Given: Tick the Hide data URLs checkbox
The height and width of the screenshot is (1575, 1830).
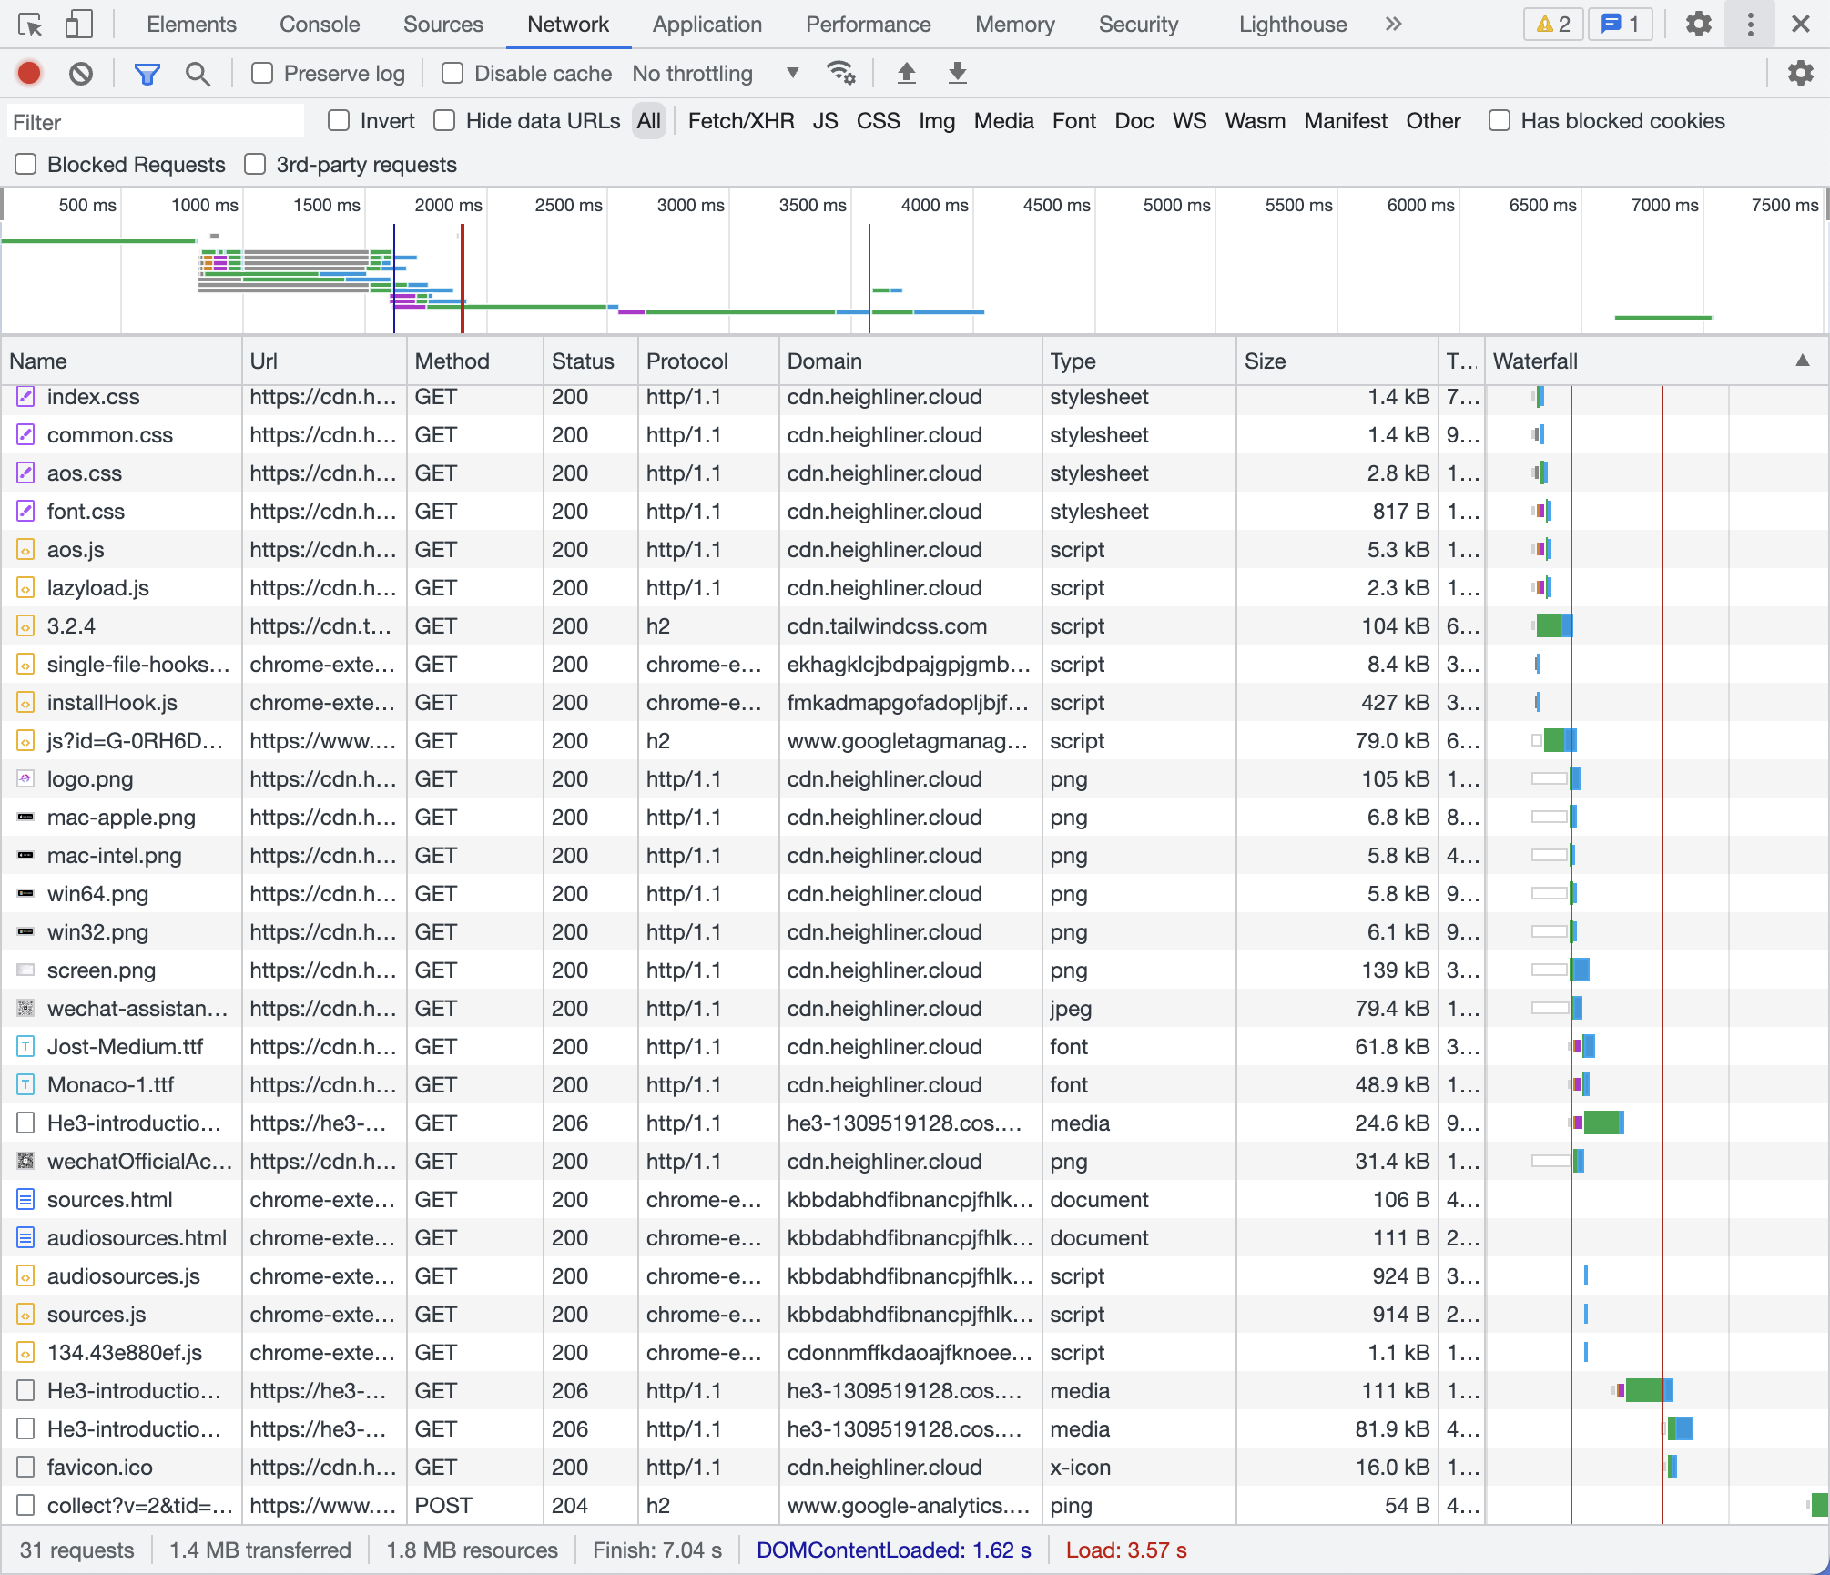Looking at the screenshot, I should pos(444,121).
